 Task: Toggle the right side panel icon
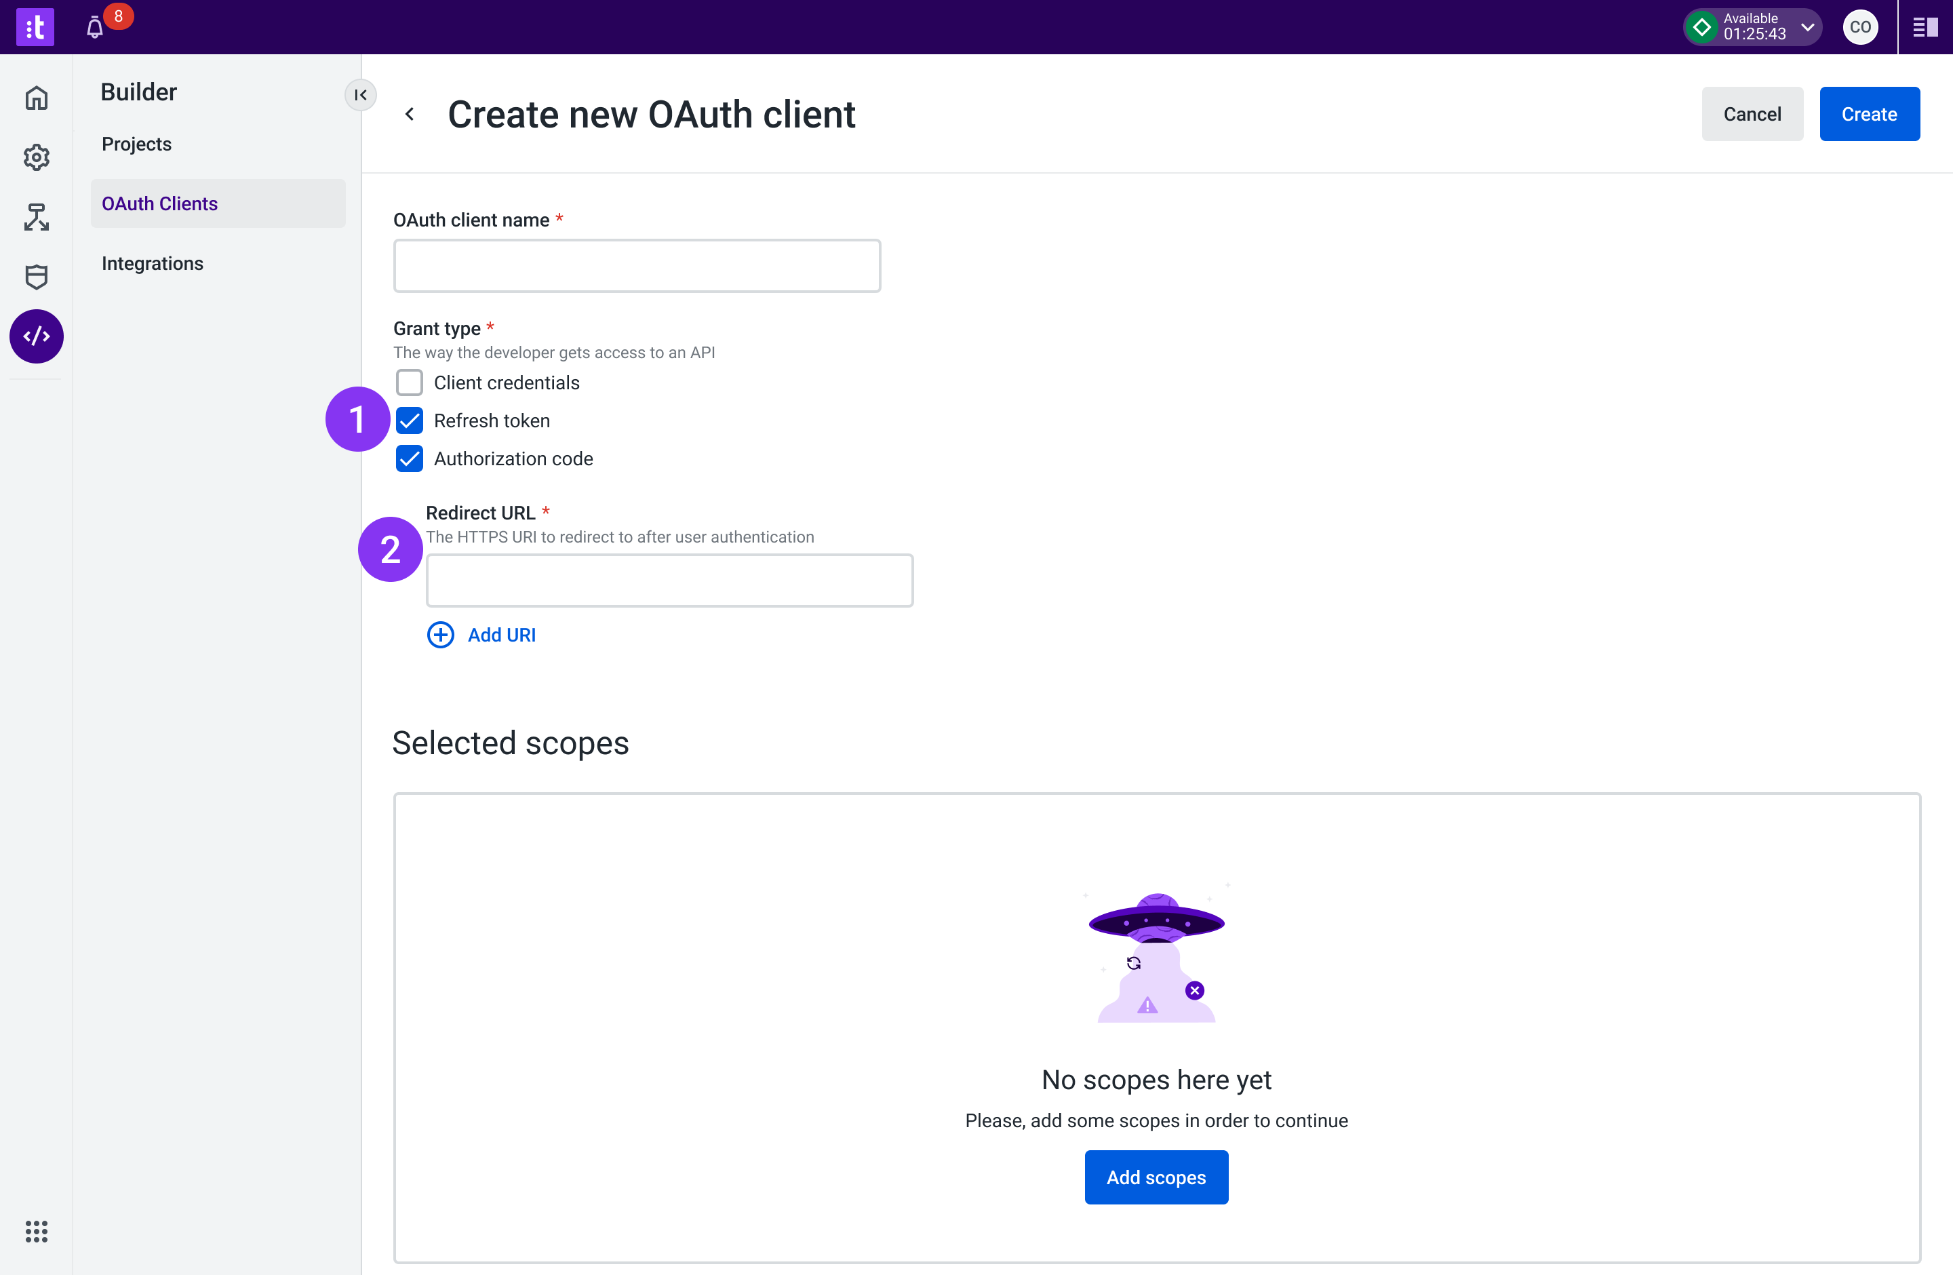(1925, 27)
